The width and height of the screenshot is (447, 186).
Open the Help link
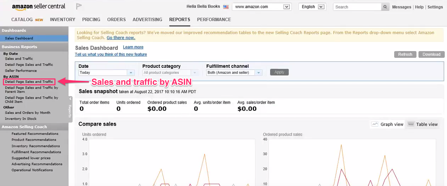click(x=419, y=7)
